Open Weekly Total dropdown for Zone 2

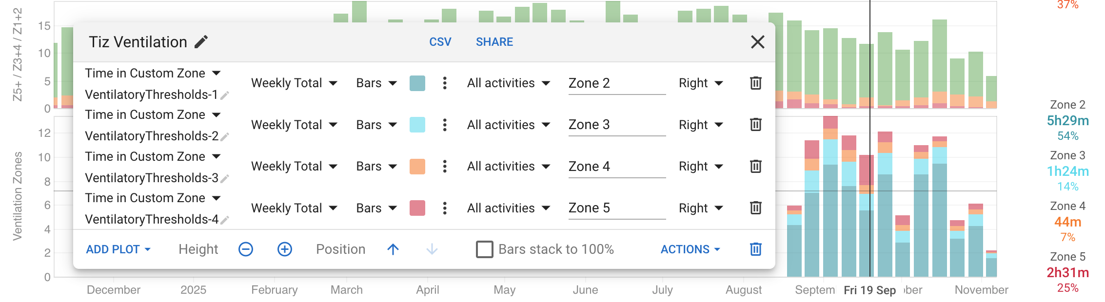[294, 83]
